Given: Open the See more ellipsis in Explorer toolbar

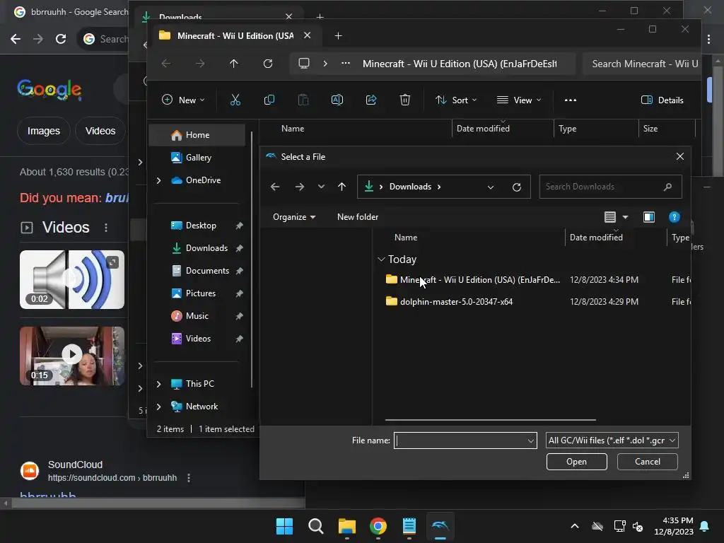Looking at the screenshot, I should point(571,100).
